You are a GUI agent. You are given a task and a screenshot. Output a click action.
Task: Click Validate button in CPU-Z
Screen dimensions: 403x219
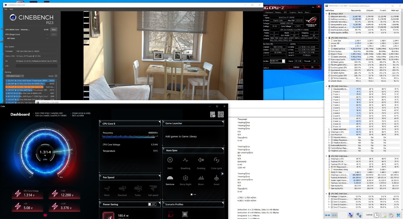tap(296, 67)
